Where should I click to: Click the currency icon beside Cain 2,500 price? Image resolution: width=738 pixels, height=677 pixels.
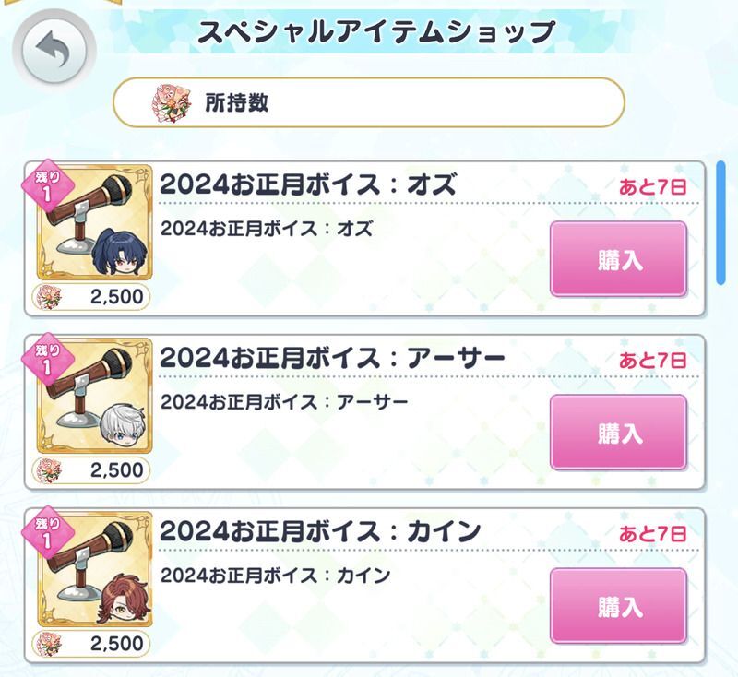(x=50, y=644)
